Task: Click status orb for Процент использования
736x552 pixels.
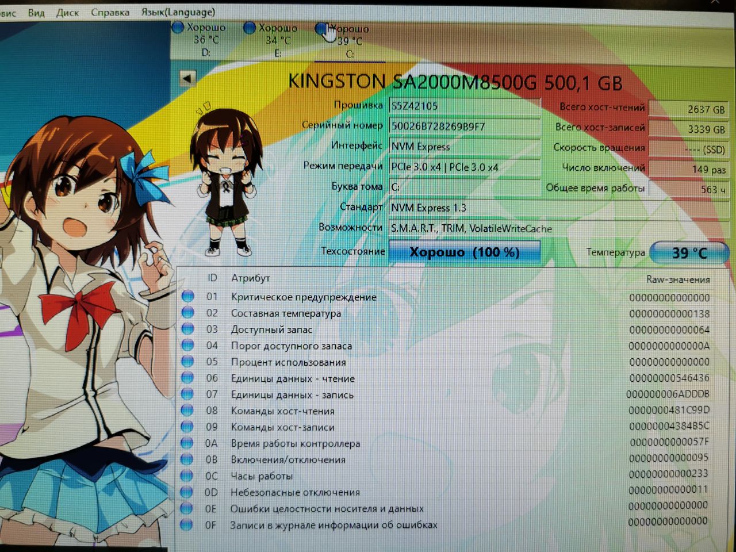Action: (x=187, y=361)
